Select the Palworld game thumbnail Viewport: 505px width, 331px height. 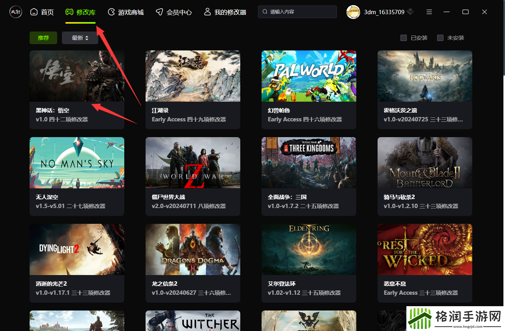(309, 76)
